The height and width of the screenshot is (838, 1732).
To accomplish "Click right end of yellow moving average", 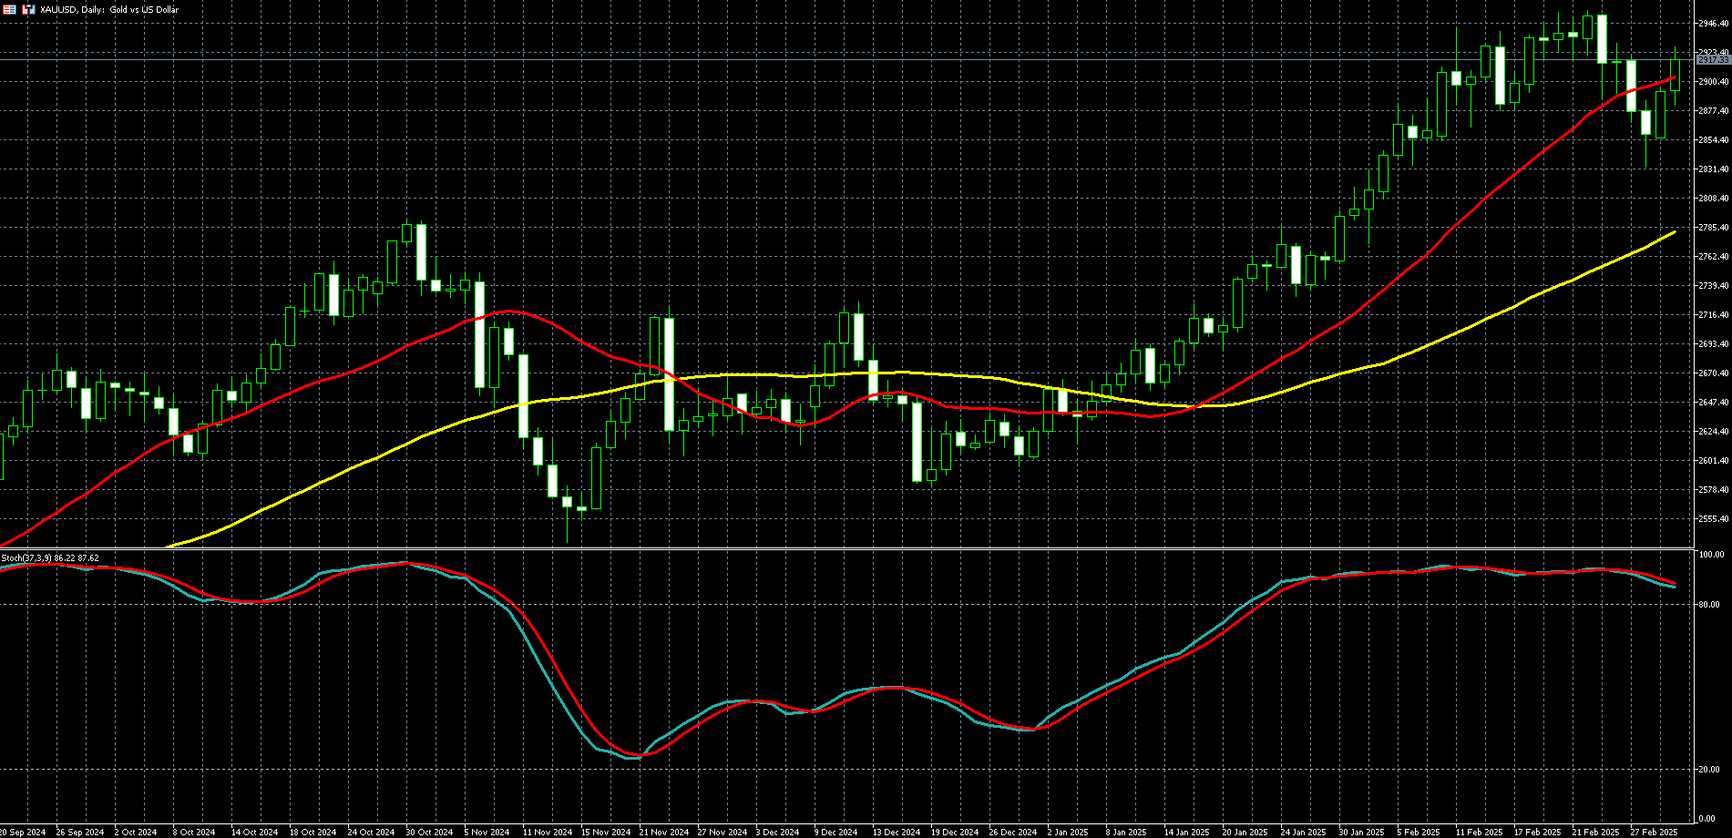I will 1675,233.
